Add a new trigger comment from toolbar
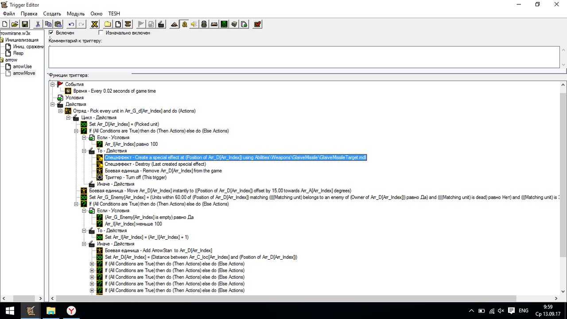This screenshot has width=567, height=319. (x=128, y=24)
